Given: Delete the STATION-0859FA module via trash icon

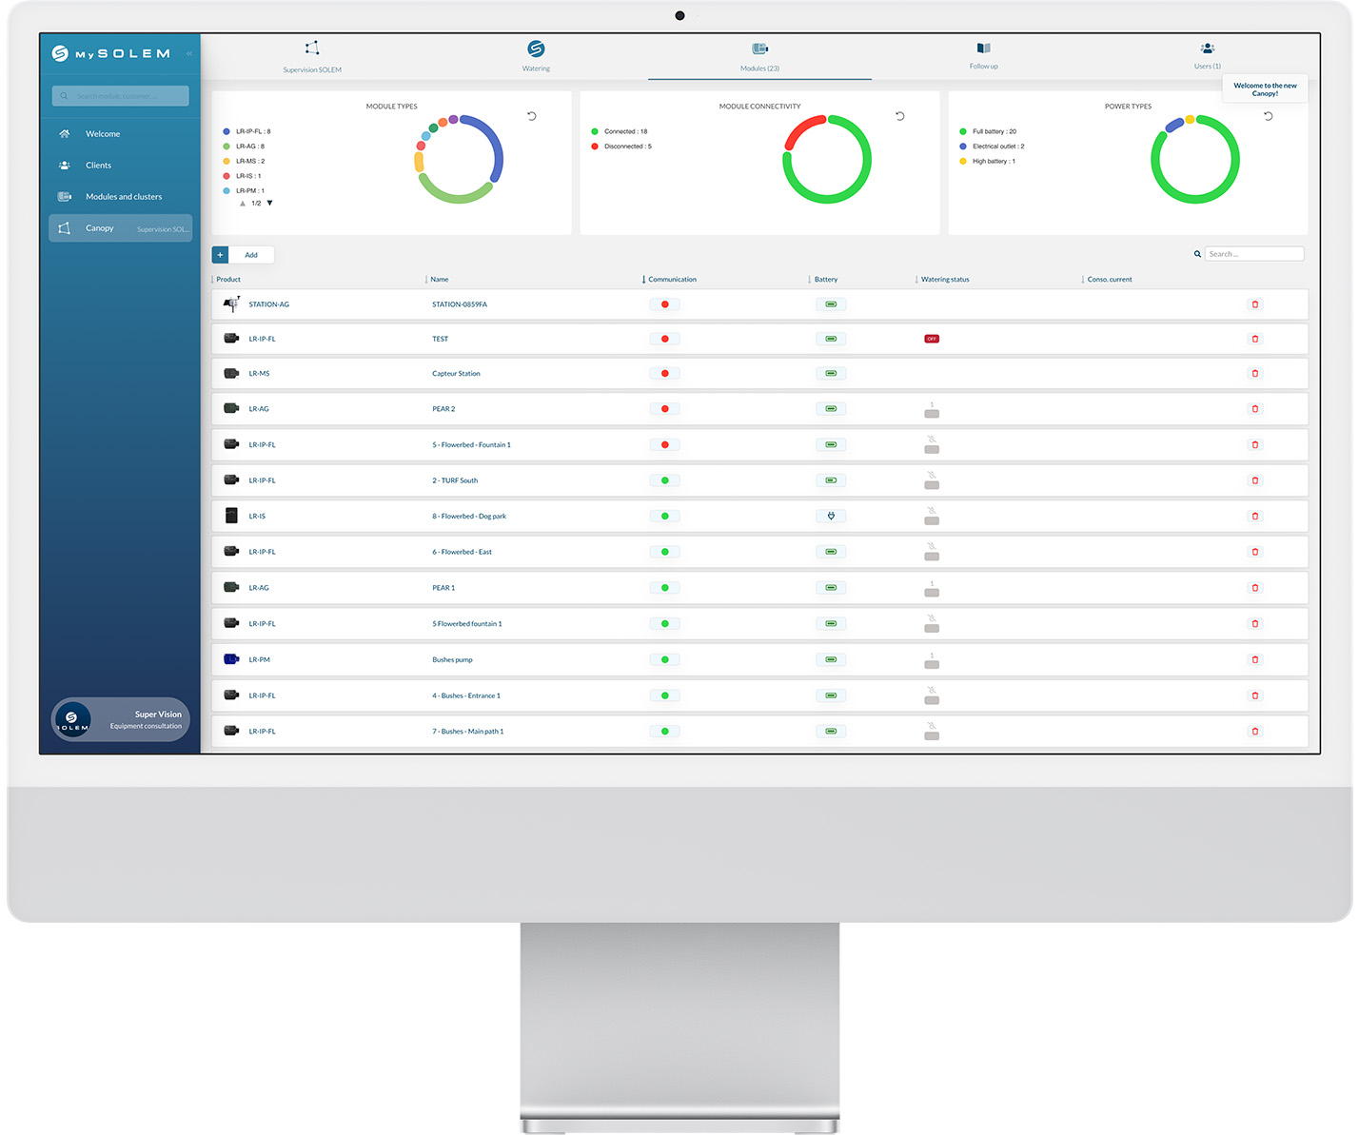Looking at the screenshot, I should 1254,303.
